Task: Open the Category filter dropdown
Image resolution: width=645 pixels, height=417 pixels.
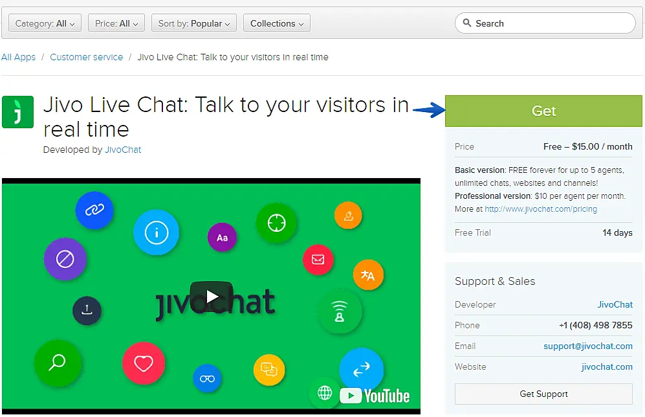Action: click(x=44, y=23)
